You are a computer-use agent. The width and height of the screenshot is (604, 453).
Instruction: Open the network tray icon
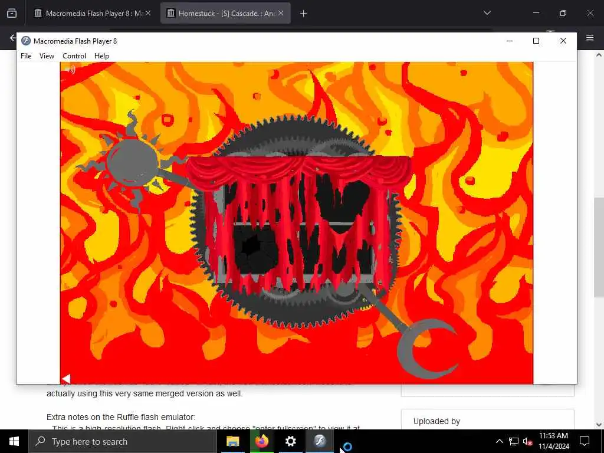[514, 441]
